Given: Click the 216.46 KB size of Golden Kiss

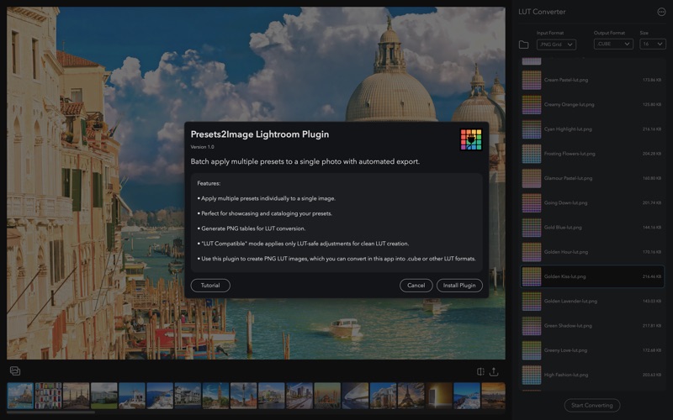Looking at the screenshot, I should [x=652, y=277].
